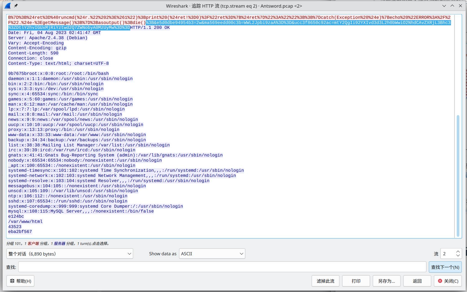This screenshot has height=292, width=467.
Task: Click the systemd-coredump passwd entry line
Action: (96, 206)
